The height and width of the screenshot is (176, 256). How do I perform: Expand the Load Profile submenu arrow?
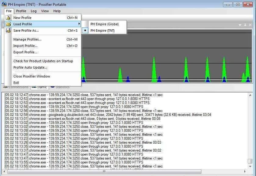pyautogui.click(x=79, y=24)
